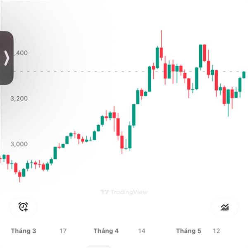Click the 14 date axis label

141,231
